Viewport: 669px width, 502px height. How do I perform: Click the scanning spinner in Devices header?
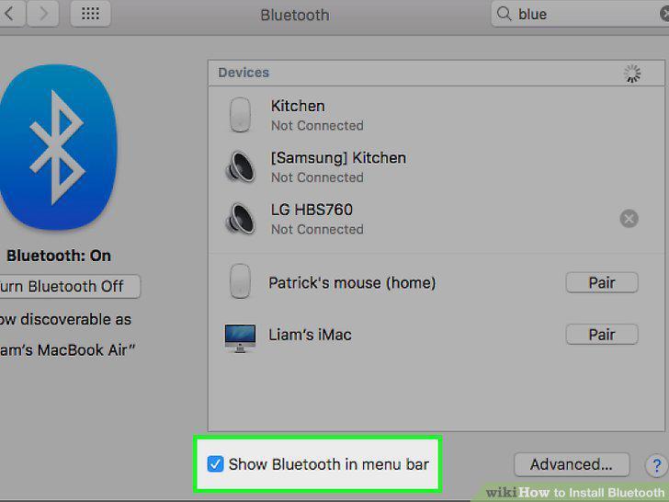(632, 74)
